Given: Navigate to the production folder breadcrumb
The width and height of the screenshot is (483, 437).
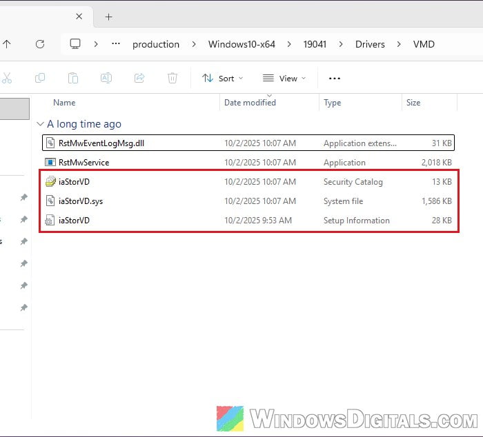Looking at the screenshot, I should coord(156,44).
